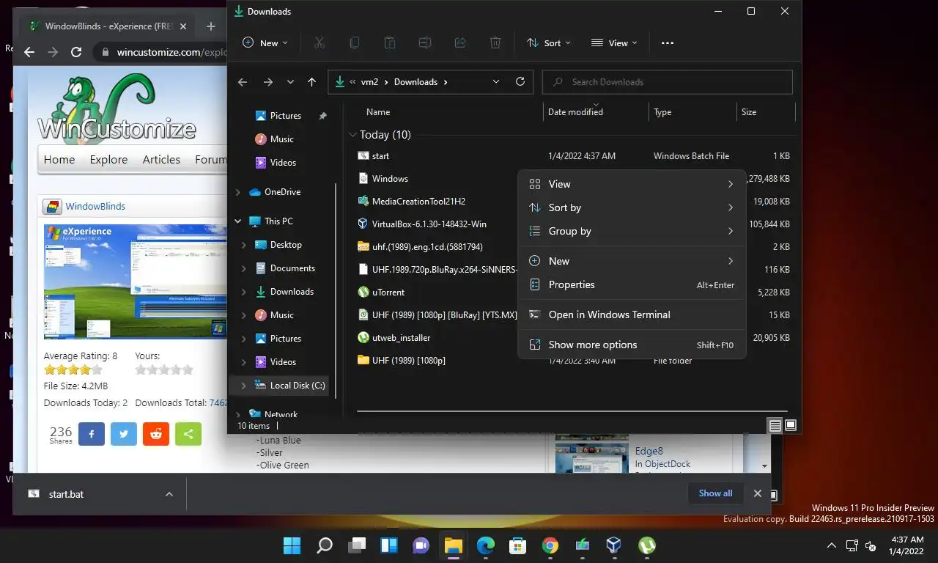Click Chrome's back arrow
This screenshot has height=563, width=938.
[x=29, y=52]
